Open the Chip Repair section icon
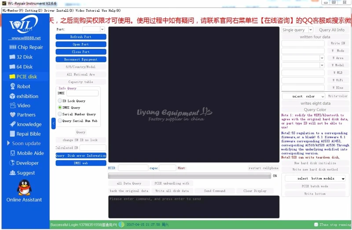Image resolution: width=352 pixels, height=230 pixels. point(13,47)
